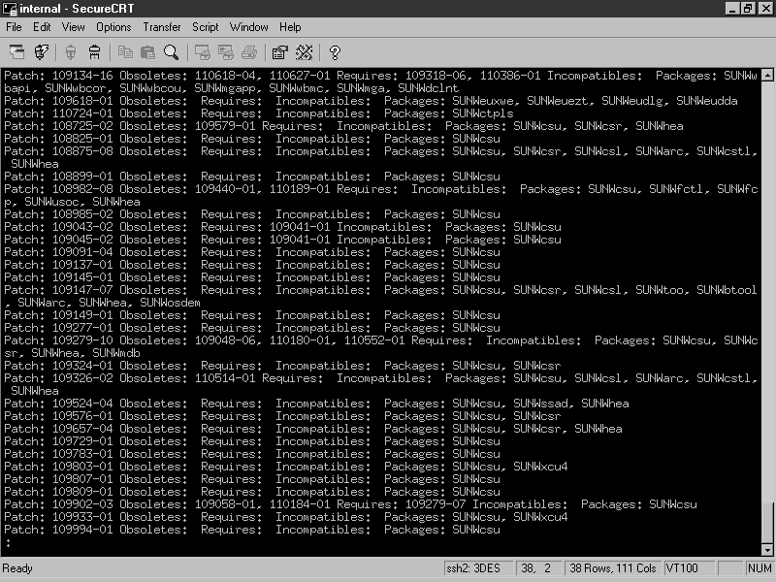Click the scroll down arrow of terminal scrollbar
Image resolution: width=776 pixels, height=582 pixels.
point(767,549)
